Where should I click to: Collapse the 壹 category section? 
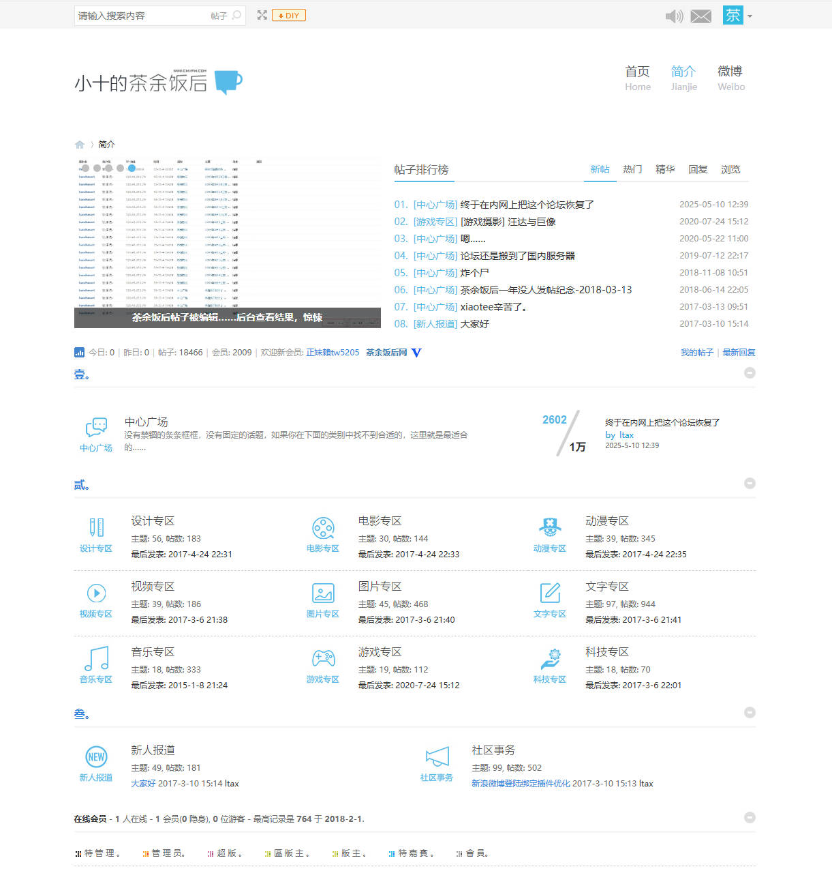pos(750,373)
